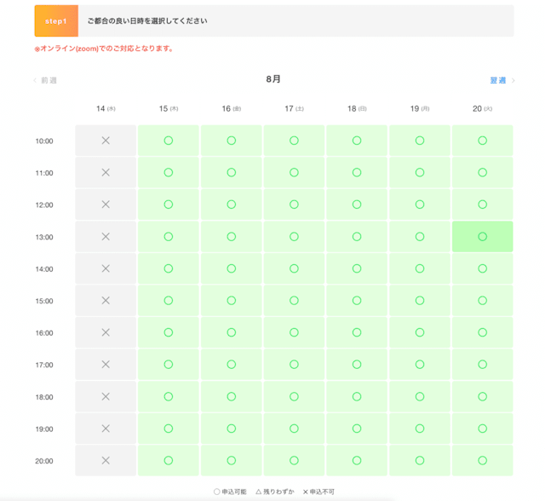Screen dimensions: 545x501
Task: Click the orange step1 badge
Action: pos(56,20)
